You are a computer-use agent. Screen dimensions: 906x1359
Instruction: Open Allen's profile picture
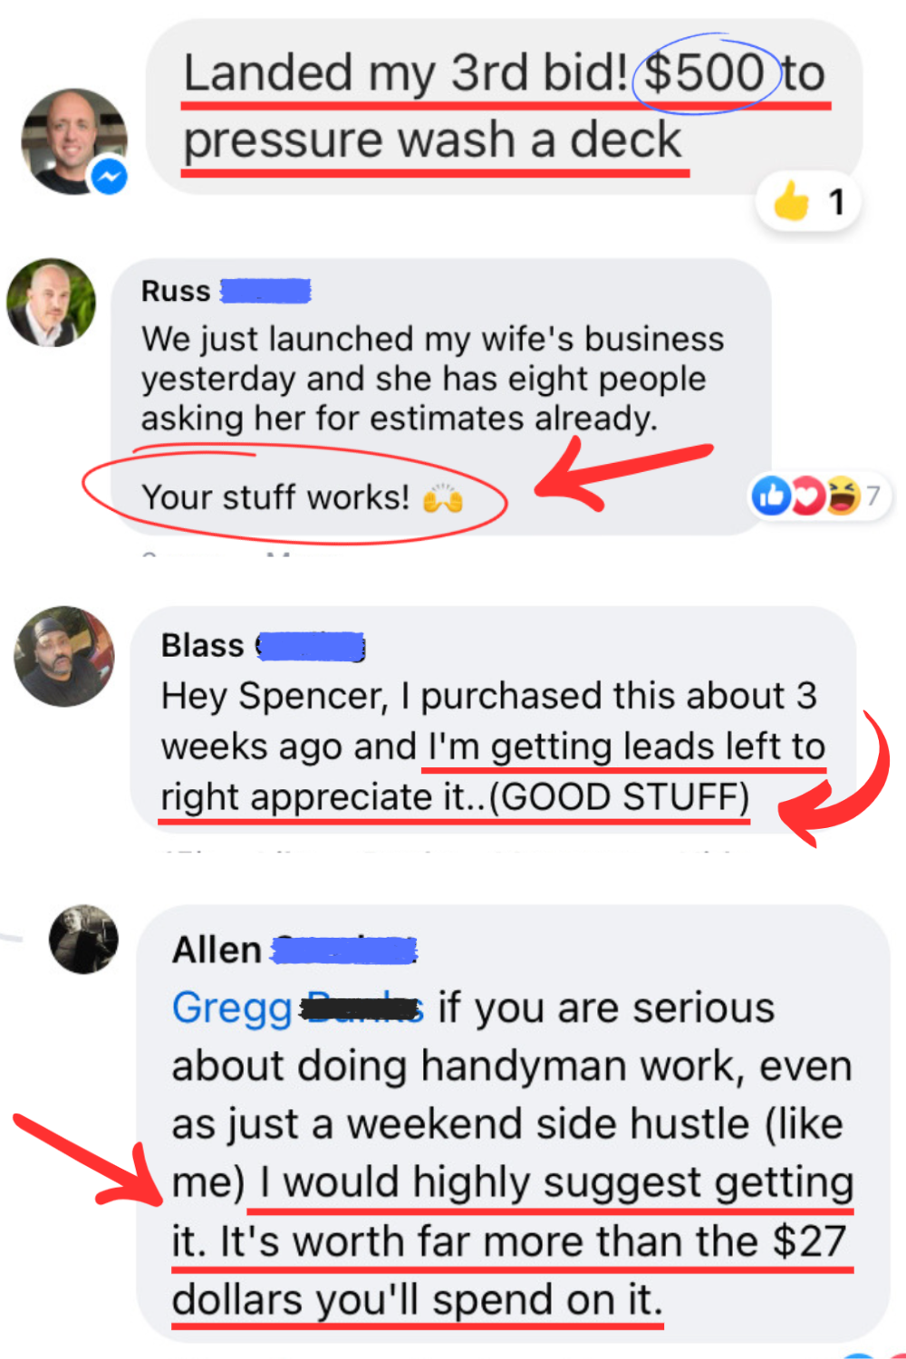[x=83, y=939]
